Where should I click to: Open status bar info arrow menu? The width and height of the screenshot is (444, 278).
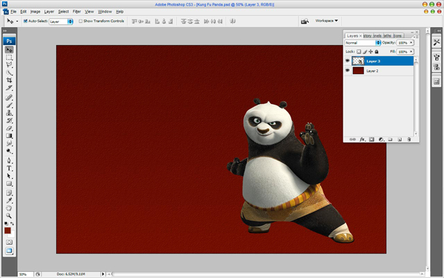(103, 274)
